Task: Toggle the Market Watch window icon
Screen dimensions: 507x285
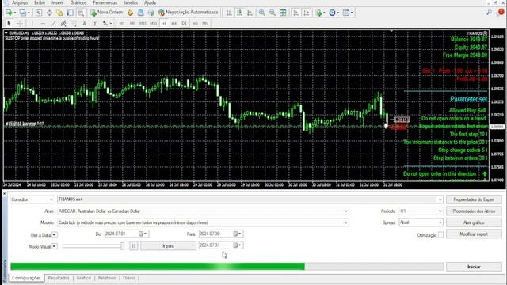Action: [39, 13]
